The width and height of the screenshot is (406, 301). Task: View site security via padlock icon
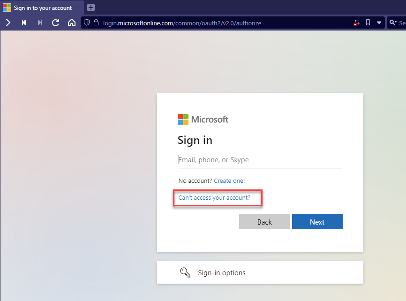96,23
